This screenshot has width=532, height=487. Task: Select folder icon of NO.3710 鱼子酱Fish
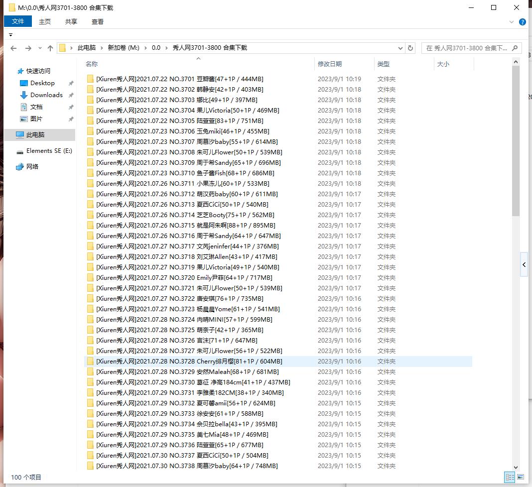click(90, 173)
